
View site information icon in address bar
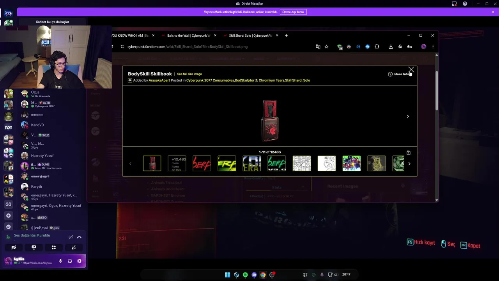[122, 46]
